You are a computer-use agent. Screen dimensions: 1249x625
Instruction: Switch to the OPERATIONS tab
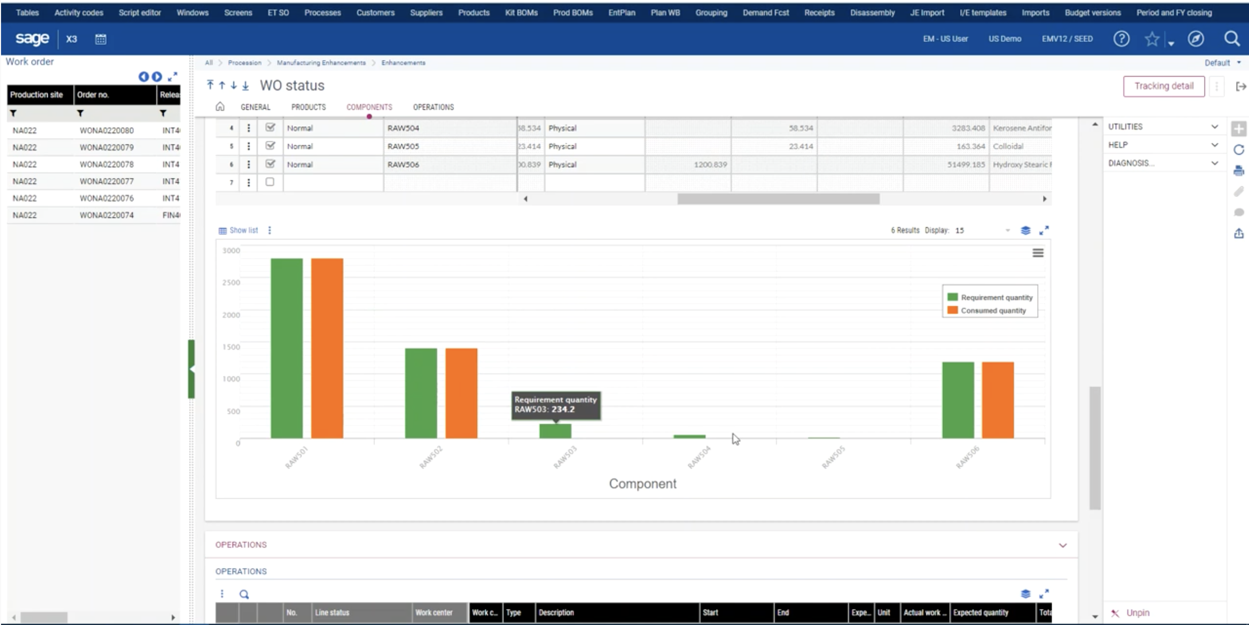[433, 107]
